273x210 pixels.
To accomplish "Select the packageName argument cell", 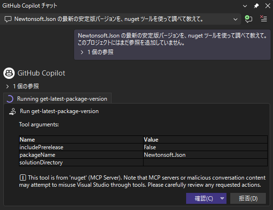I will (x=81, y=155).
